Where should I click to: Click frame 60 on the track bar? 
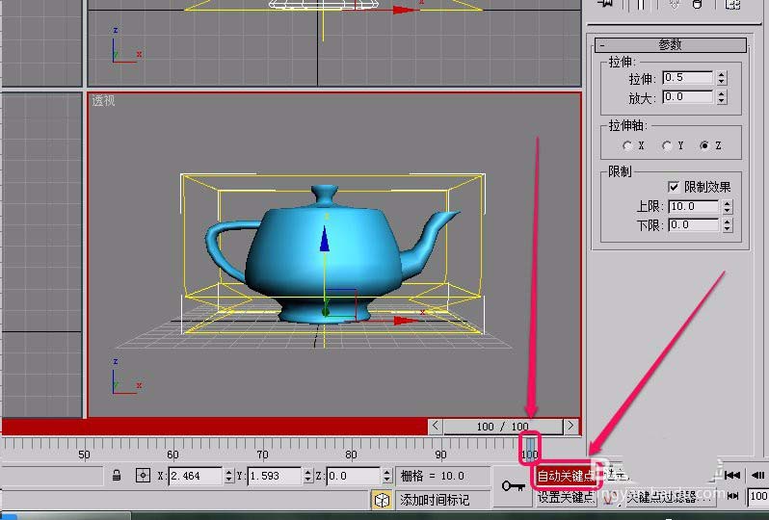click(172, 455)
